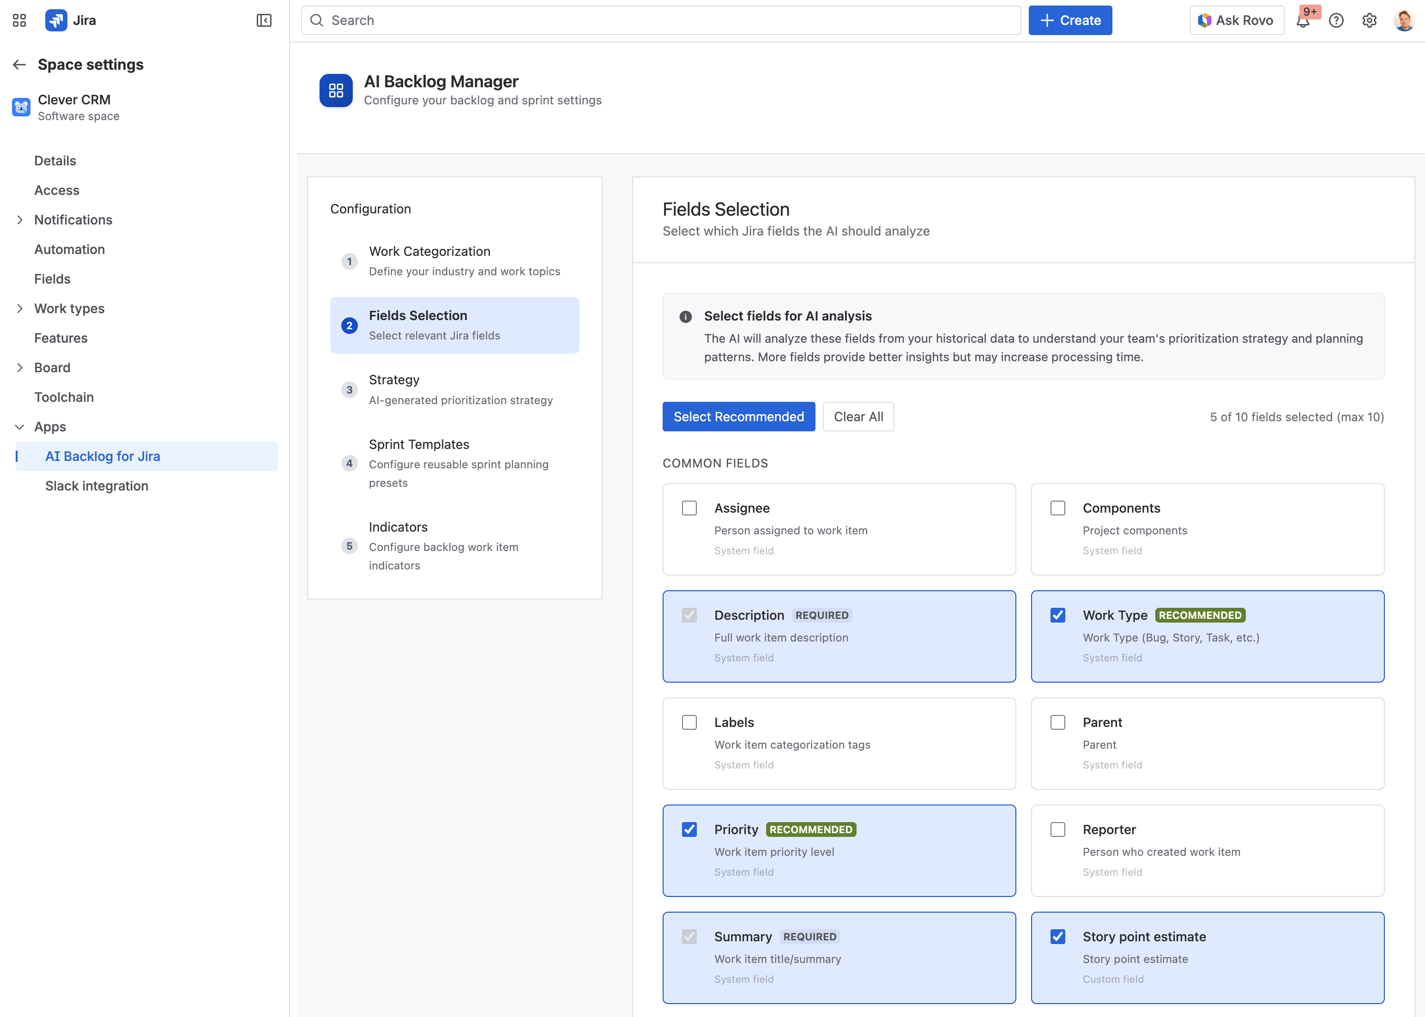
Task: Open the help icon
Action: click(1336, 20)
